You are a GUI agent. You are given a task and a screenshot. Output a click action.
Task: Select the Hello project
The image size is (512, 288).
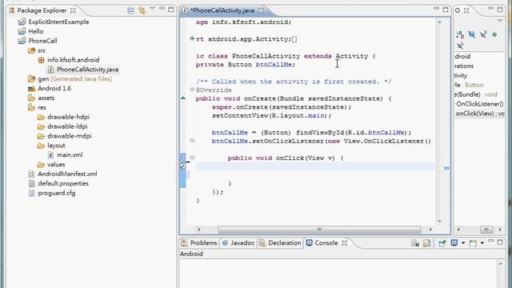tap(35, 31)
